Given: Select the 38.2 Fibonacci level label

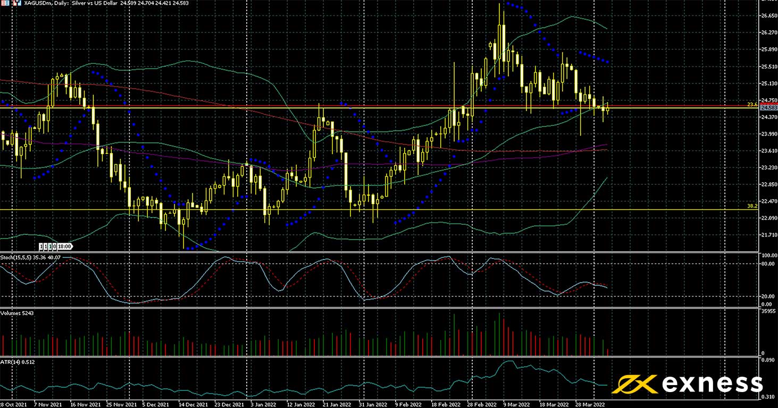Looking at the screenshot, I should pyautogui.click(x=752, y=206).
